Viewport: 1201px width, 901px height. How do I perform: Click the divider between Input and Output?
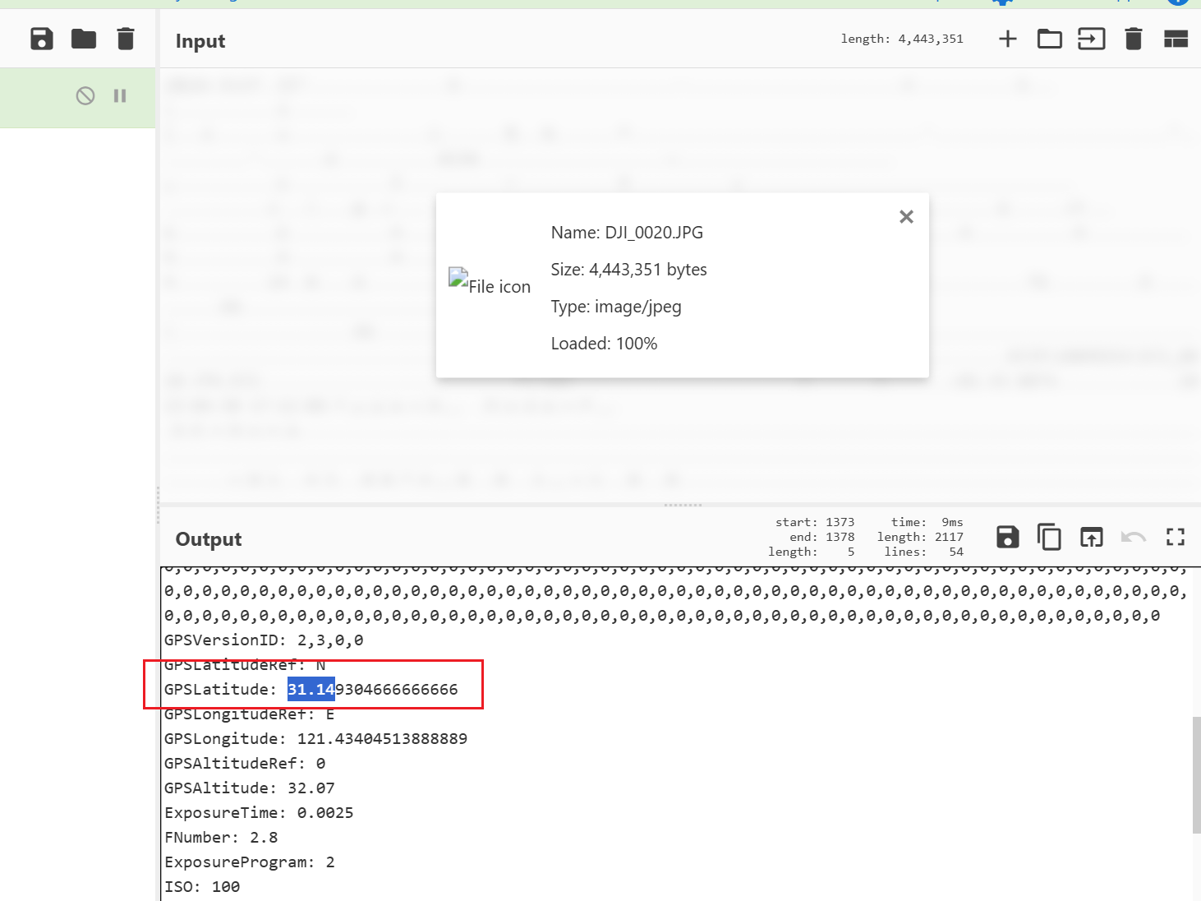pos(682,505)
